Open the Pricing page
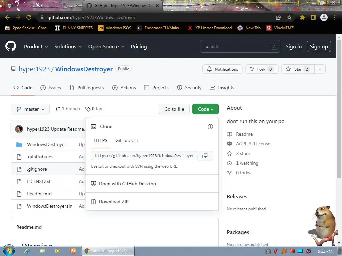Screen dimensions: 342x256 pos(139,47)
